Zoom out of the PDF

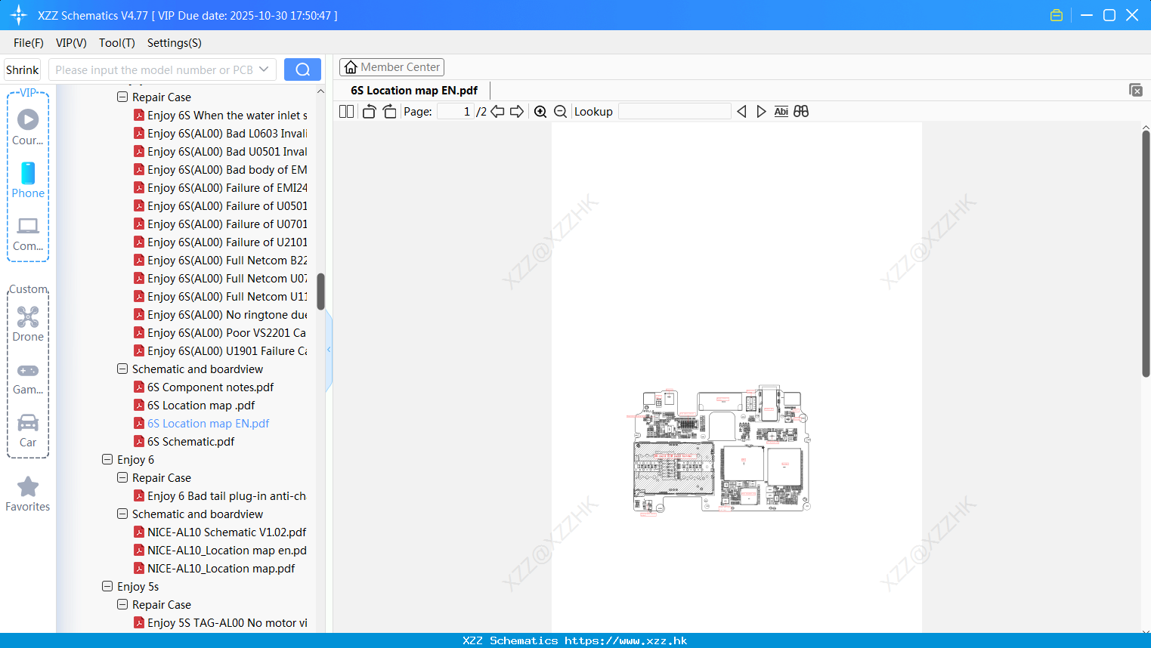(561, 111)
